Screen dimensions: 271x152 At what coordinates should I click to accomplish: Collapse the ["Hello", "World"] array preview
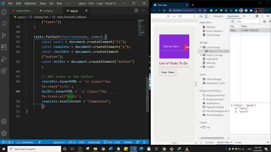pos(232,105)
